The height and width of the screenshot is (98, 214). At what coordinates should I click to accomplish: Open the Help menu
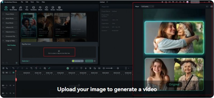[43, 2]
